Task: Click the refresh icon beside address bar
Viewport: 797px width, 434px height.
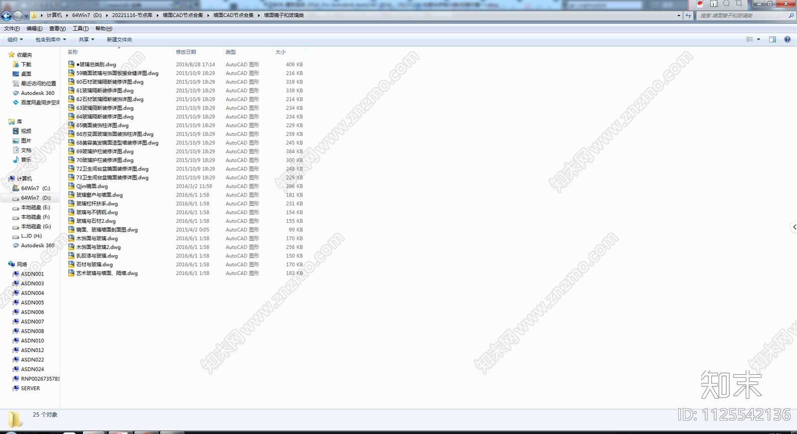Action: pyautogui.click(x=688, y=15)
